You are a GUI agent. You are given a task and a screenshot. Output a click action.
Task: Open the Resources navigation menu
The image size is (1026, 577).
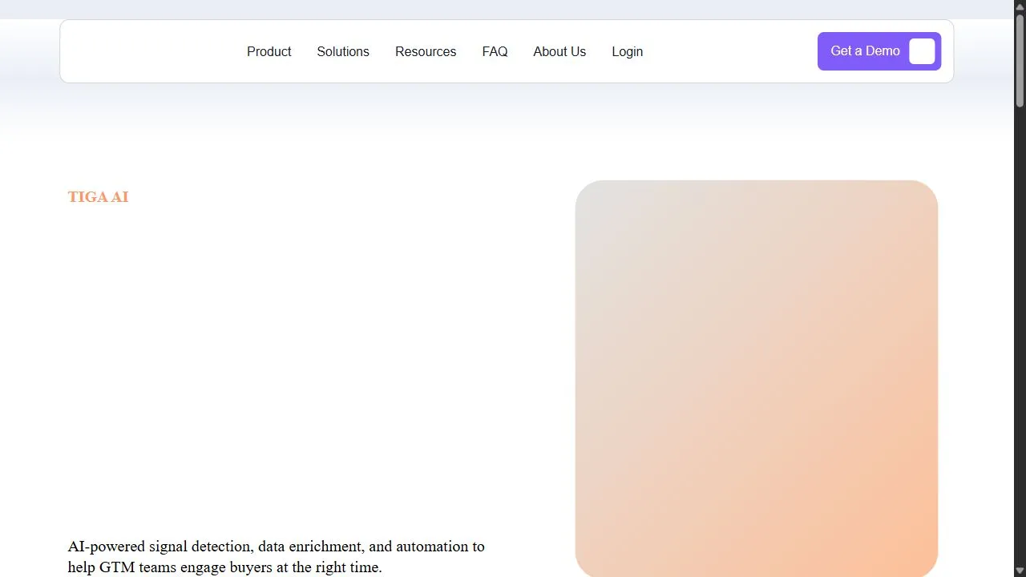(x=426, y=51)
